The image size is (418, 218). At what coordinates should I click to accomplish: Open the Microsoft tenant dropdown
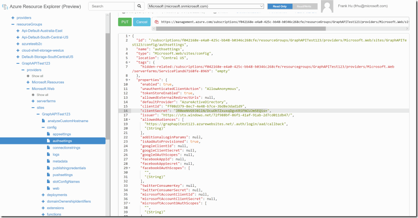click(x=206, y=6)
